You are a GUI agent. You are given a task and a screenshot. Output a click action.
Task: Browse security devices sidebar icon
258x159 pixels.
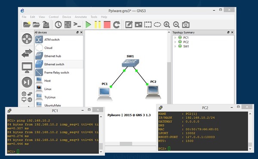[27, 82]
